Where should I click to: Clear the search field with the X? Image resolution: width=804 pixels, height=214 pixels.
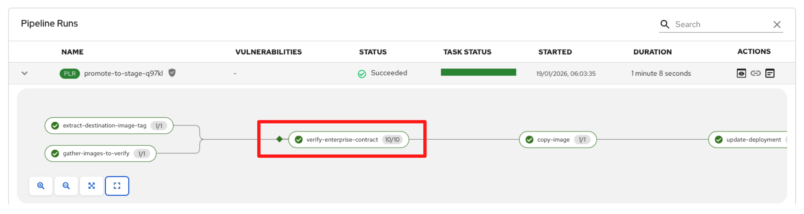click(777, 24)
